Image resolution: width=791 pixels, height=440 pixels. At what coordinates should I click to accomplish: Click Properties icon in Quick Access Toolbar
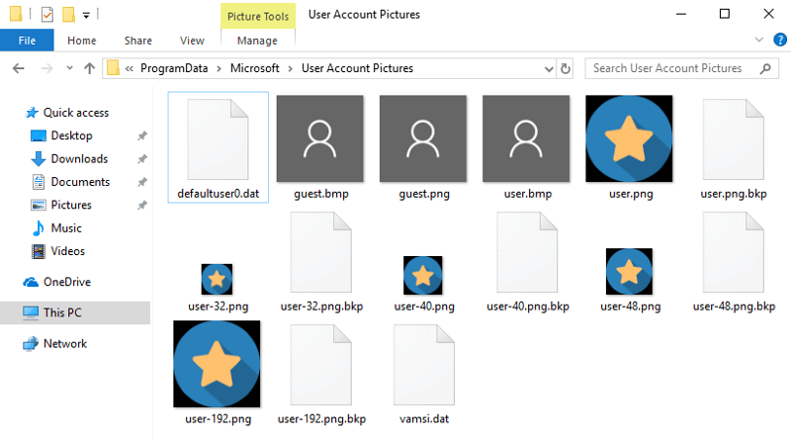pyautogui.click(x=46, y=15)
